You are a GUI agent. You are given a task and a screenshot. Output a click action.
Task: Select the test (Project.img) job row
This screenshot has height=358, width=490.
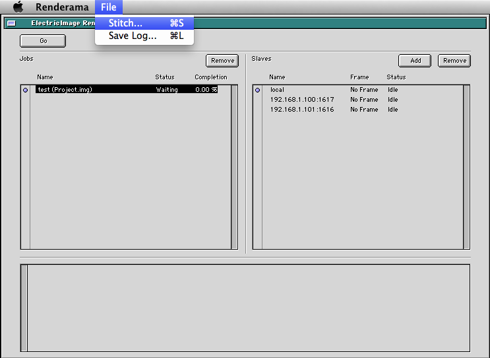click(x=92, y=89)
